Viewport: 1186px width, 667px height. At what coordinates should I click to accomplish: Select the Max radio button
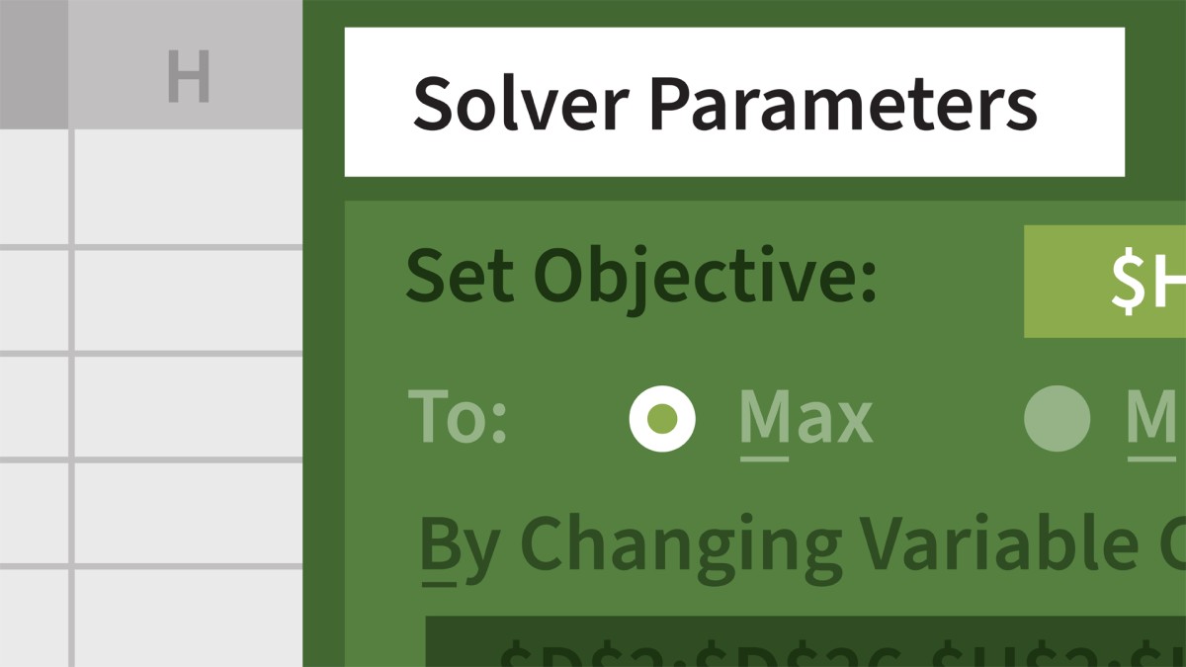[x=662, y=418]
